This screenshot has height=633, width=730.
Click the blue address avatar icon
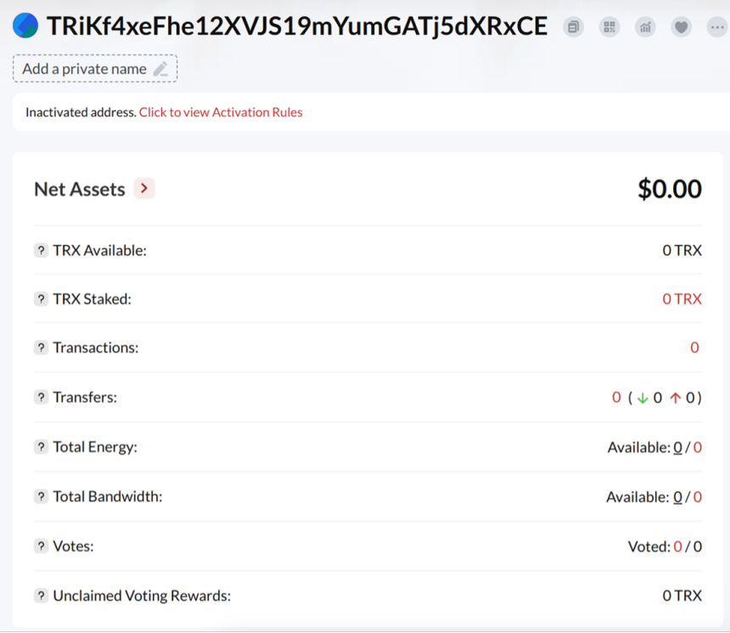[x=25, y=26]
